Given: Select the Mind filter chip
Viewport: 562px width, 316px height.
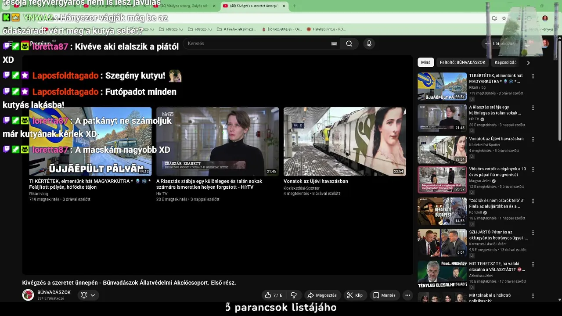Looking at the screenshot, I should (x=426, y=62).
